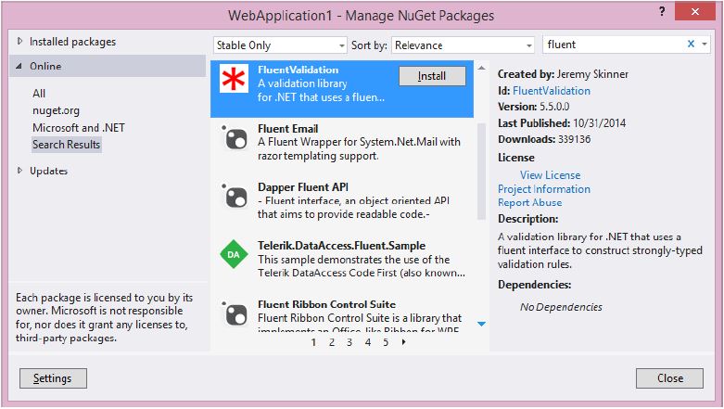Click the Dapper Fluent API package icon

pos(235,196)
